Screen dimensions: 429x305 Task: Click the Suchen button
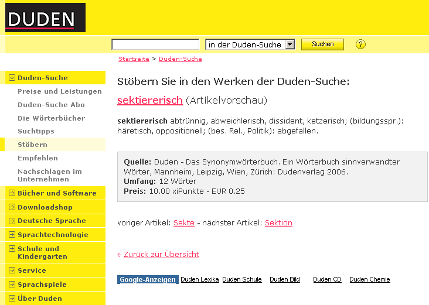click(322, 44)
